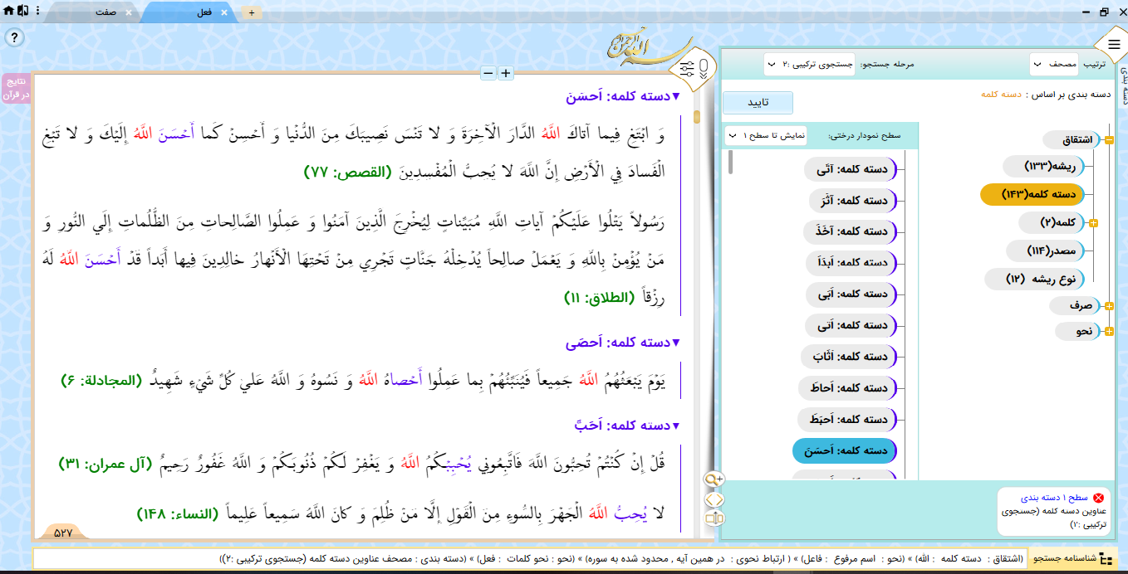Click the word-group list scrollbar thumb

pos(730,162)
